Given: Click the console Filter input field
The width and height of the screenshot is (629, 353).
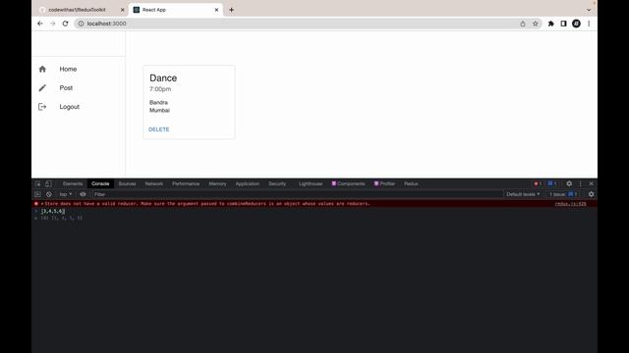Looking at the screenshot, I should [x=297, y=194].
